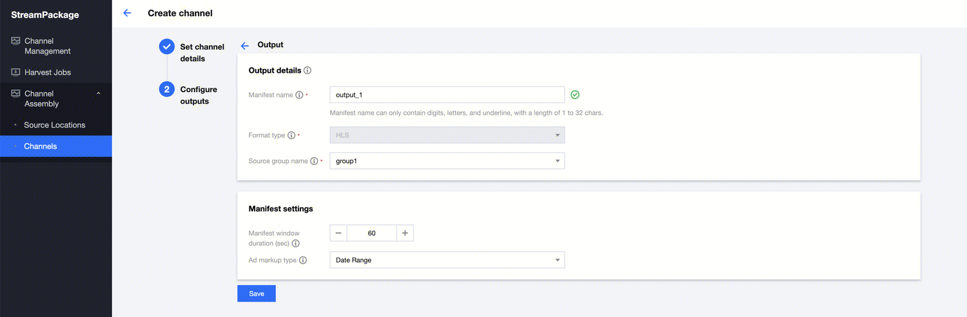Viewport: 967px width, 317px height.
Task: Click the Source group name info icon
Action: 314,161
